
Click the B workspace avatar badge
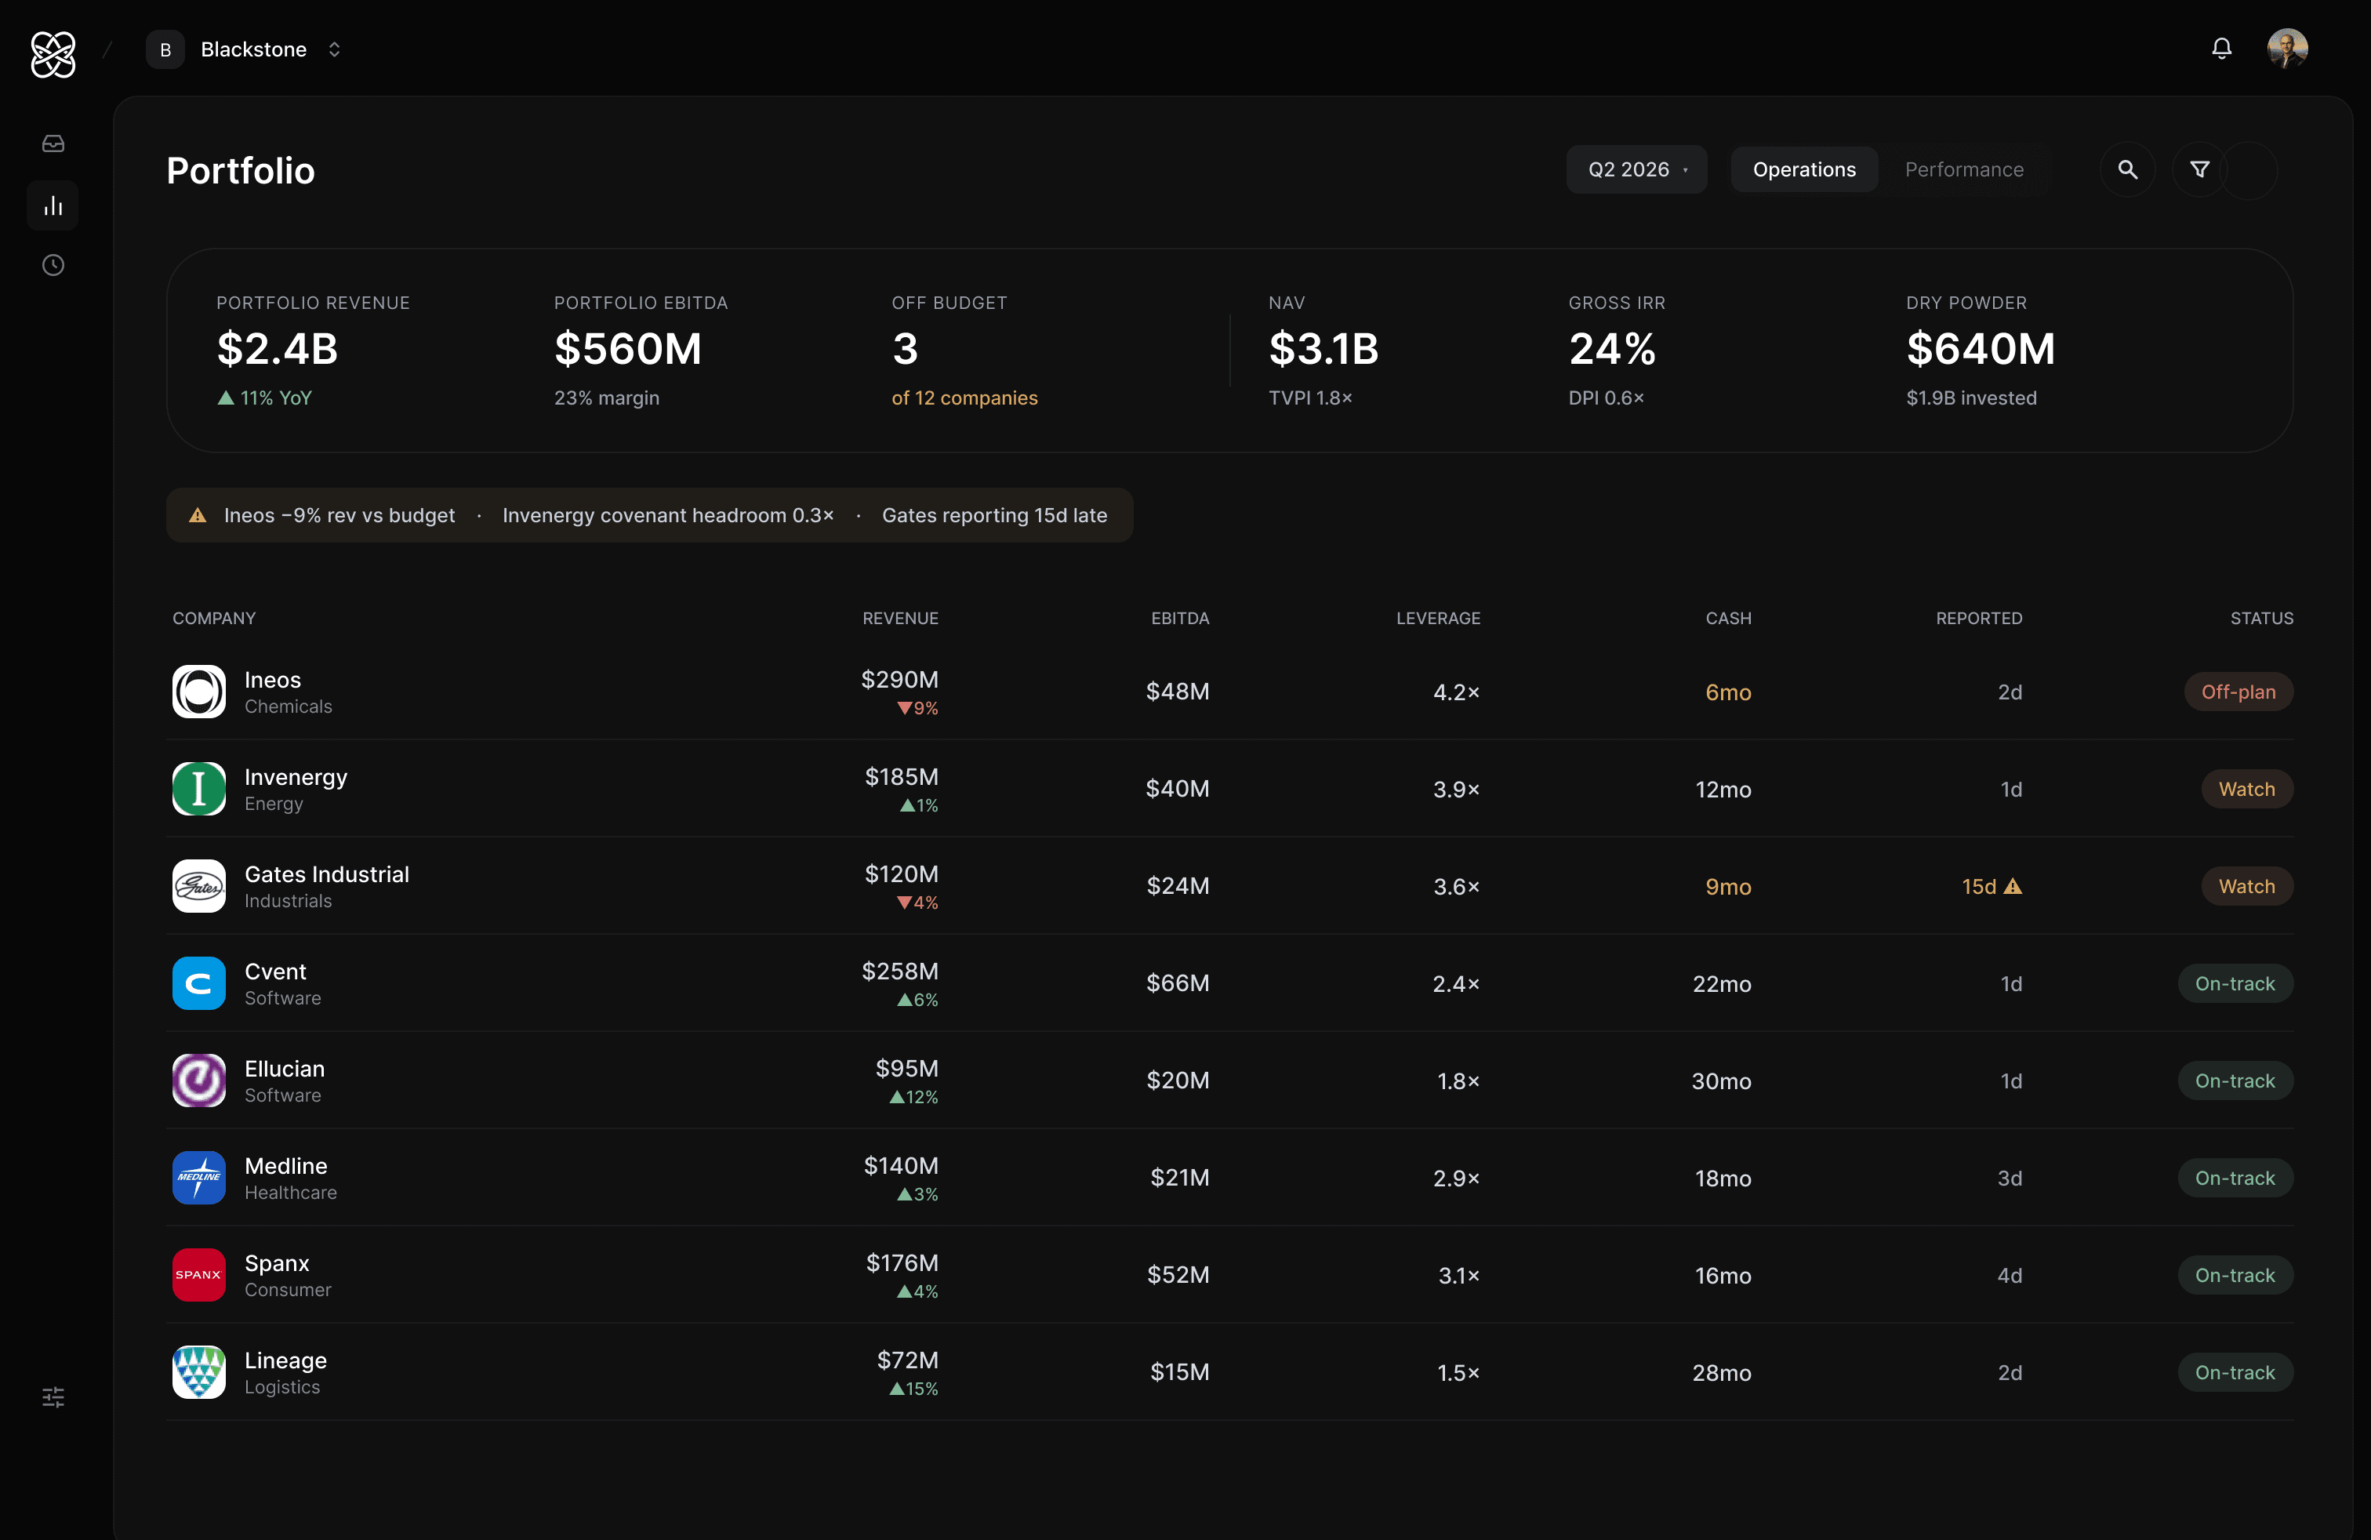[165, 50]
